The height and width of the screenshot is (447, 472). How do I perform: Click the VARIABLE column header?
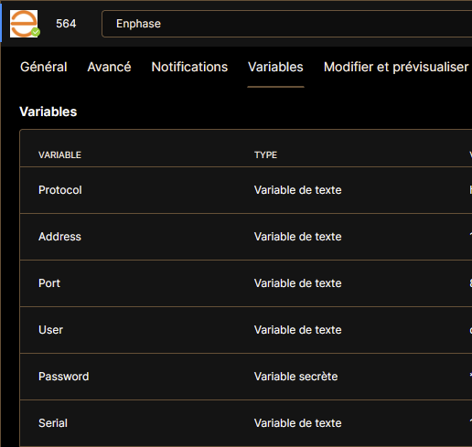click(x=59, y=154)
